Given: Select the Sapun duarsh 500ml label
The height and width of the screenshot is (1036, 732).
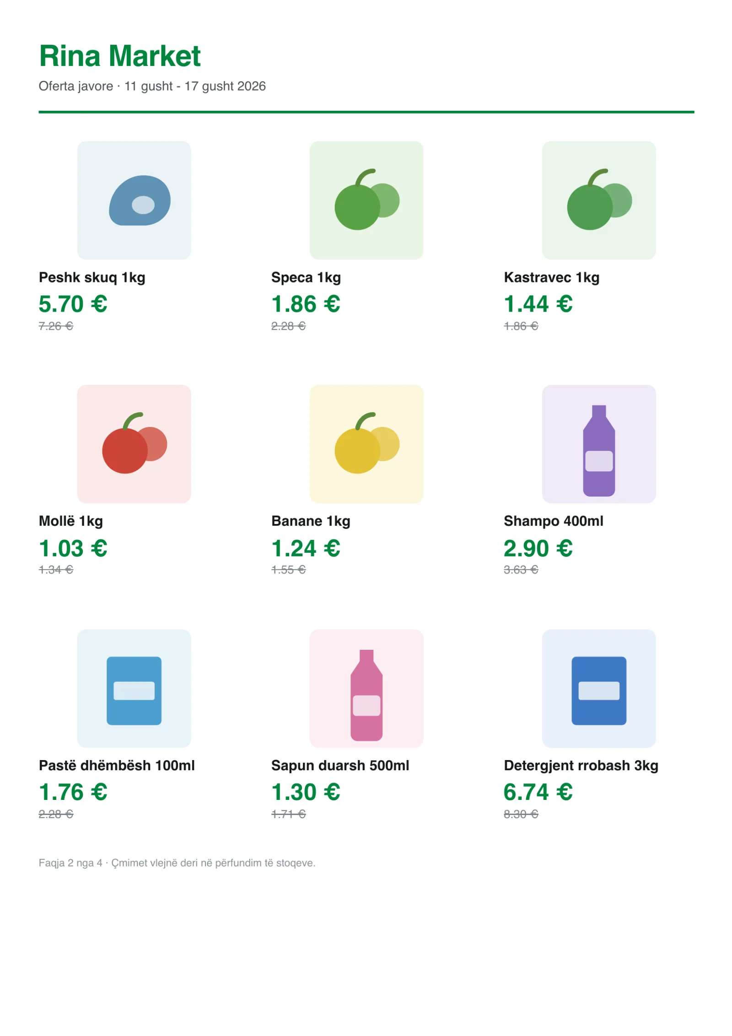Looking at the screenshot, I should pos(340,765).
